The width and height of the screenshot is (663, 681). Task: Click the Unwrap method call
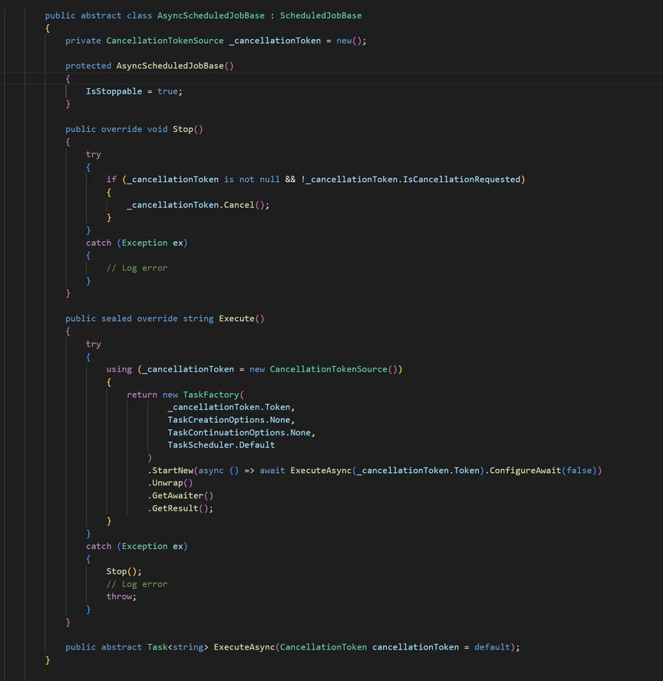[x=170, y=483]
